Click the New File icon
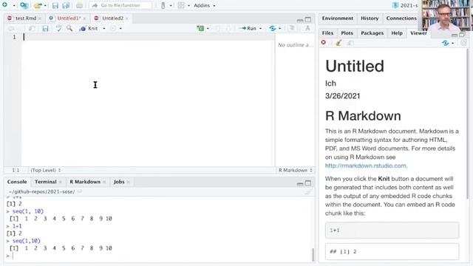Screen dimensions: 473x266 point(5,5)
